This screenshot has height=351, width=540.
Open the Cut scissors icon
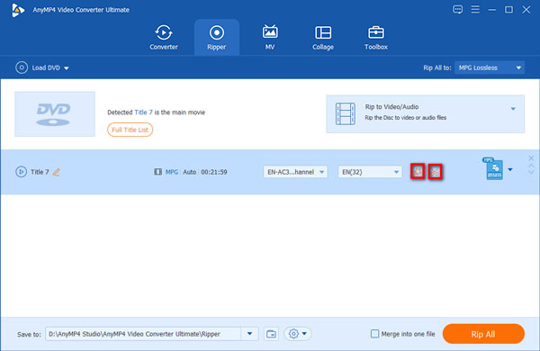[x=436, y=172]
